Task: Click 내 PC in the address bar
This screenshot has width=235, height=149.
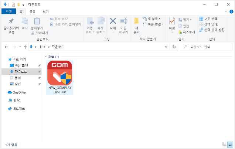Action: (42, 47)
